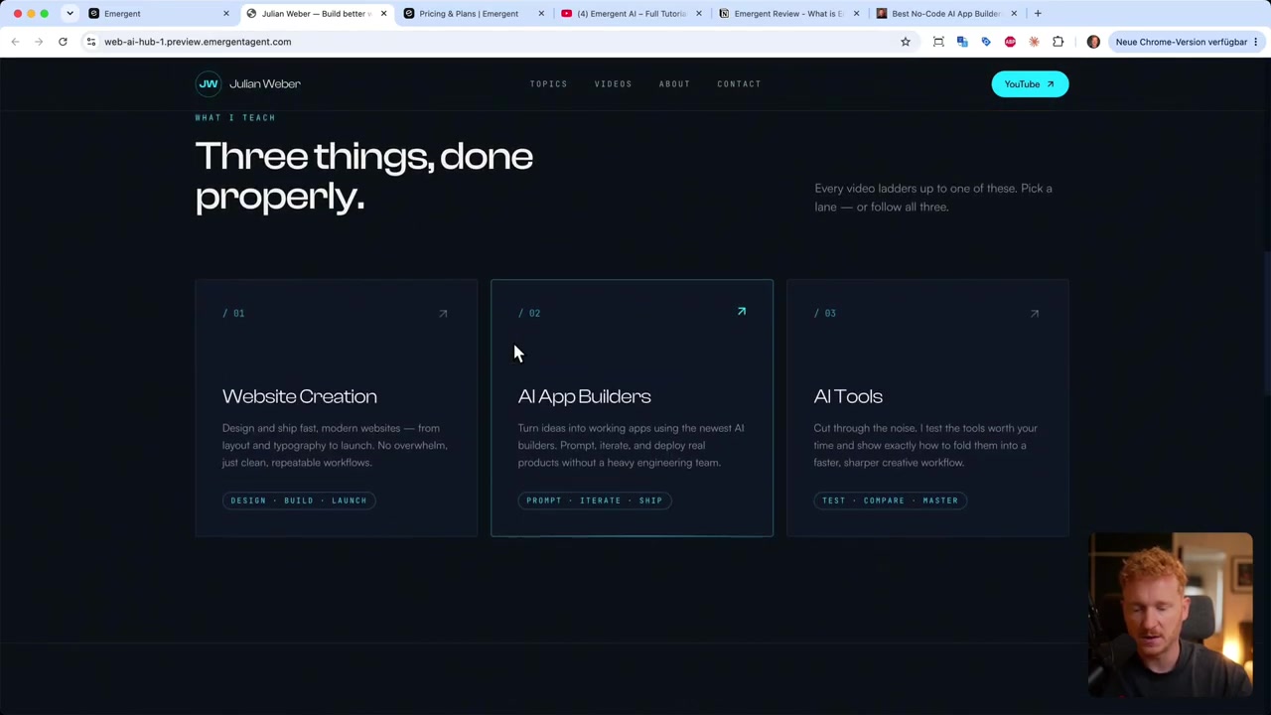Open the Chrome profile avatar
Viewport: 1271px width, 715px height.
coord(1093,42)
